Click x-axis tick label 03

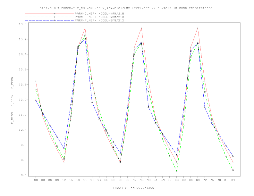click(43, 180)
